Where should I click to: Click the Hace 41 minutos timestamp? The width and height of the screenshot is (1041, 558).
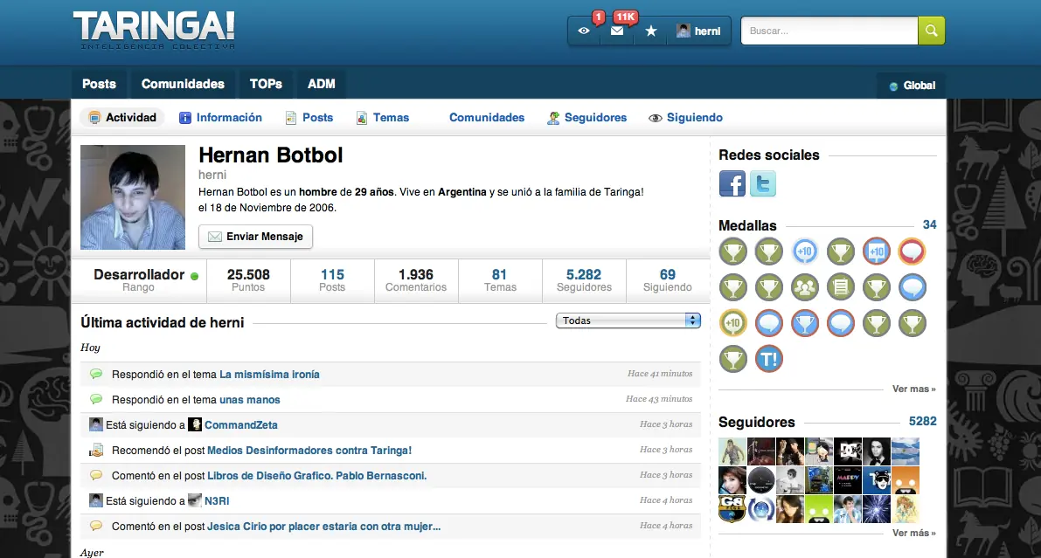click(x=660, y=374)
